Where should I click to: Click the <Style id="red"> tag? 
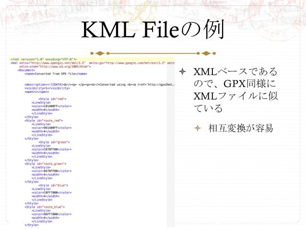(52, 99)
